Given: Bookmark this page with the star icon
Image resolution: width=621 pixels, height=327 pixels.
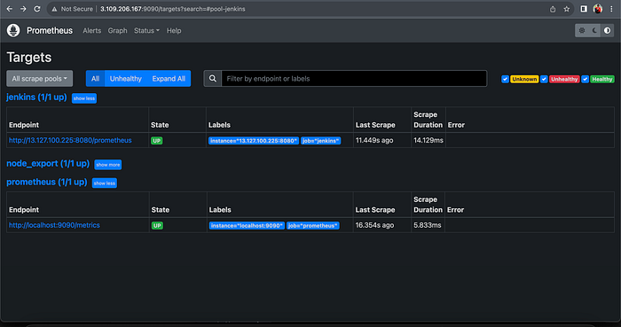Looking at the screenshot, I should [x=566, y=9].
